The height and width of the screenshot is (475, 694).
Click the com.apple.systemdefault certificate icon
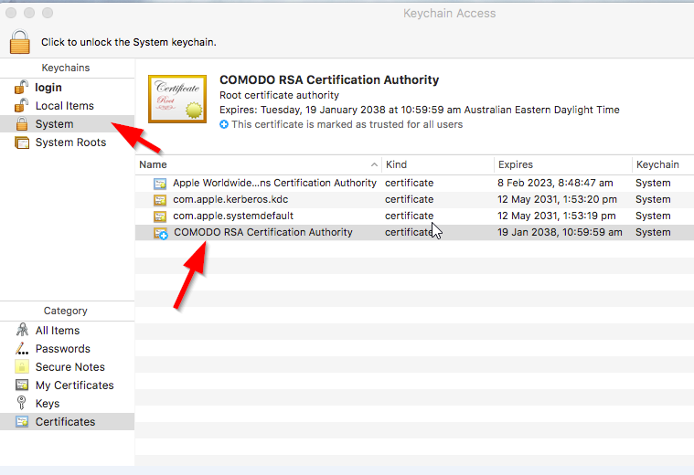160,216
